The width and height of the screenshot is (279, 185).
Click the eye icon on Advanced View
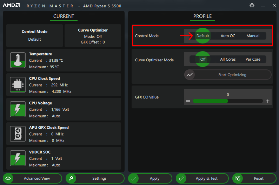pyautogui.click(x=8, y=178)
